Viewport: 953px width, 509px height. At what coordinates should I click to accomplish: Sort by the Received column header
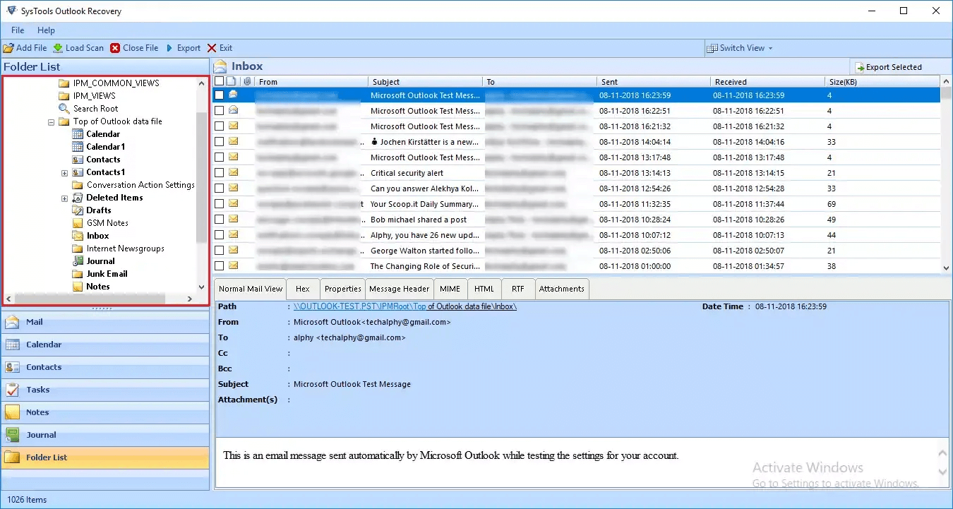[767, 82]
